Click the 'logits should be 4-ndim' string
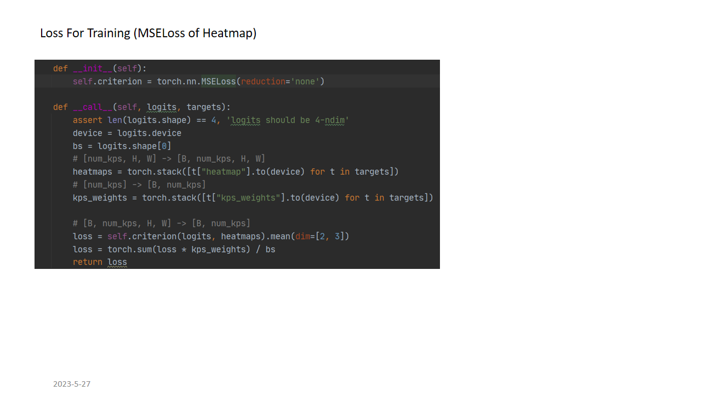The image size is (715, 402). tap(288, 120)
